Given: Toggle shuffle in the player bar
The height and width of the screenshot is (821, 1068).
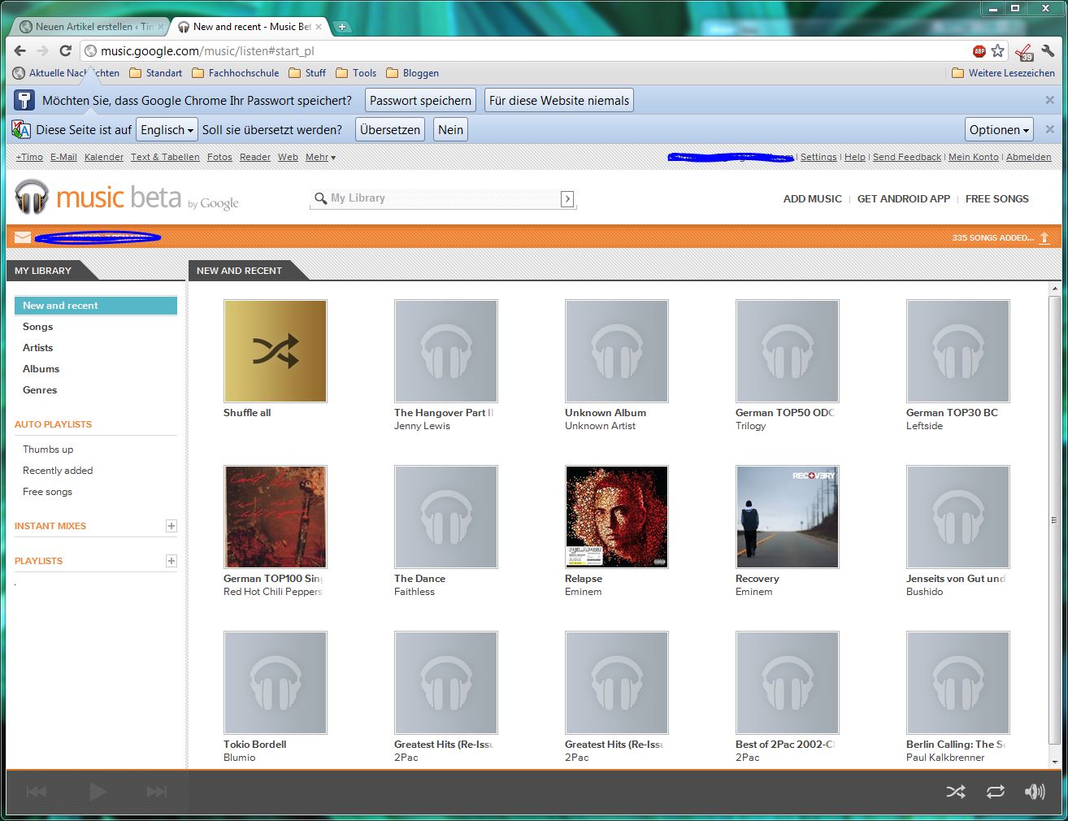Looking at the screenshot, I should [956, 792].
